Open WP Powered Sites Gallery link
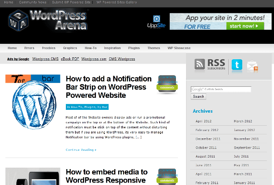 click(116, 2)
